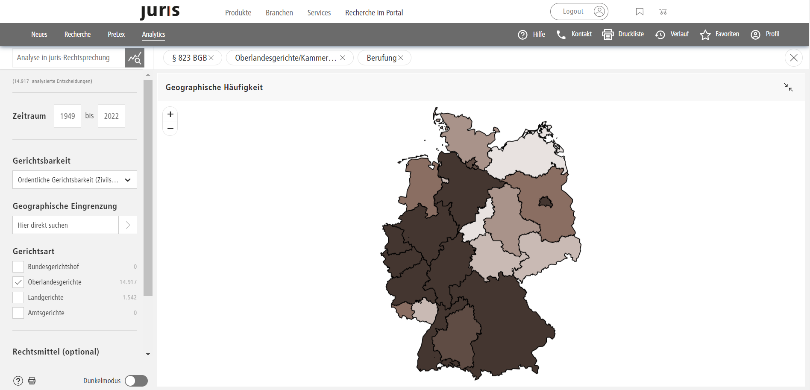Click the Zeitraum start year field showing 1949
Screen dimensions: 810x390
(67, 116)
